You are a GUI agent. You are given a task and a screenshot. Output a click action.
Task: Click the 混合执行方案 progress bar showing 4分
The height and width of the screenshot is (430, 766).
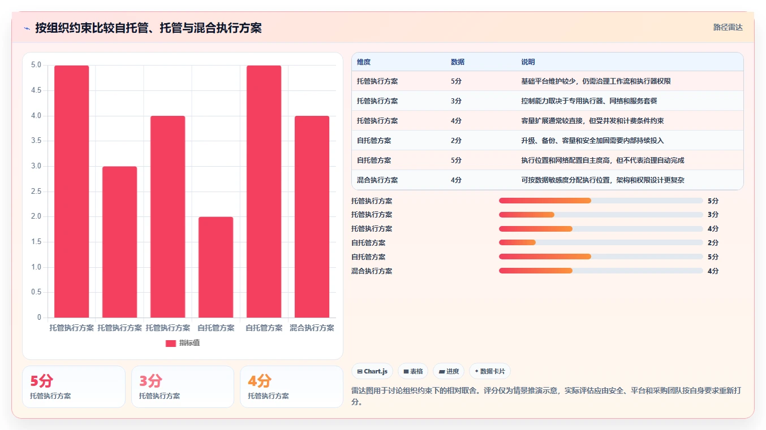tap(601, 271)
